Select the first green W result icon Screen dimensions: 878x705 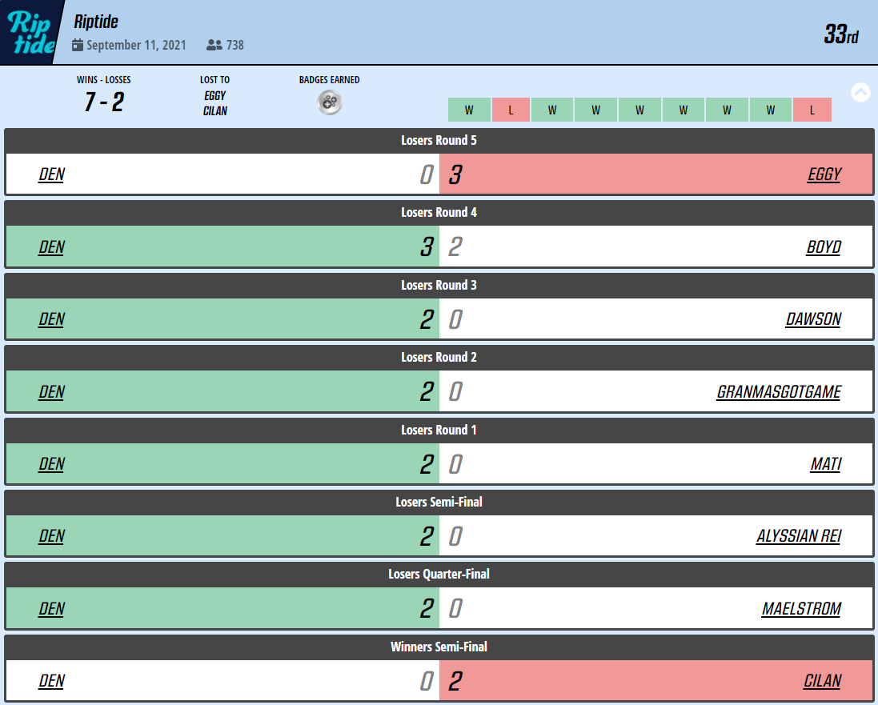pyautogui.click(x=469, y=110)
